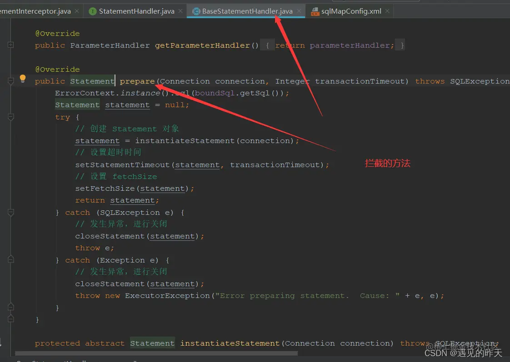510x362 pixels.
Task: Click the ExecutorException class name
Action: pyautogui.click(x=168, y=296)
